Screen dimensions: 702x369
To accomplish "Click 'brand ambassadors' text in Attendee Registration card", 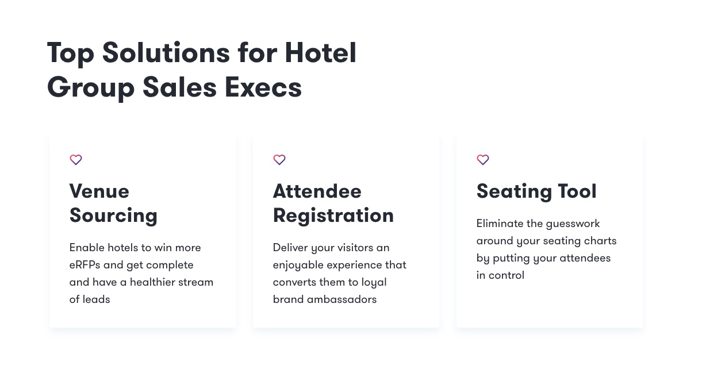I will [x=325, y=299].
